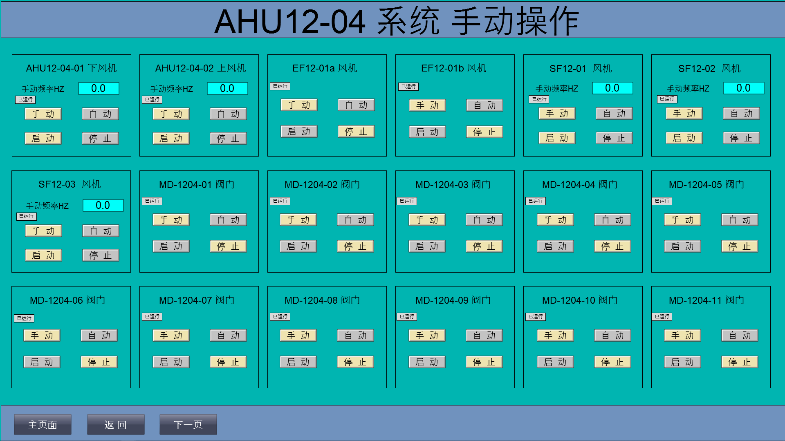This screenshot has height=441, width=785.
Task: Enable 自动 mode for MD-1204-05 阀门
Action: [x=740, y=219]
